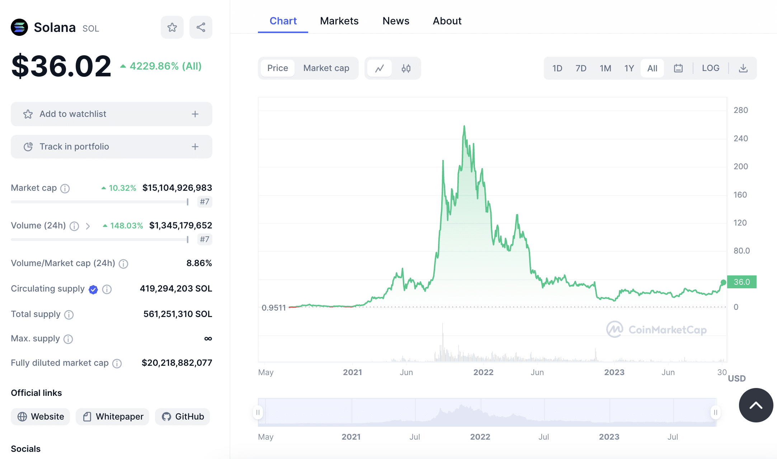Click the current price dot on chart
This screenshot has height=459, width=777.
pyautogui.click(x=724, y=283)
